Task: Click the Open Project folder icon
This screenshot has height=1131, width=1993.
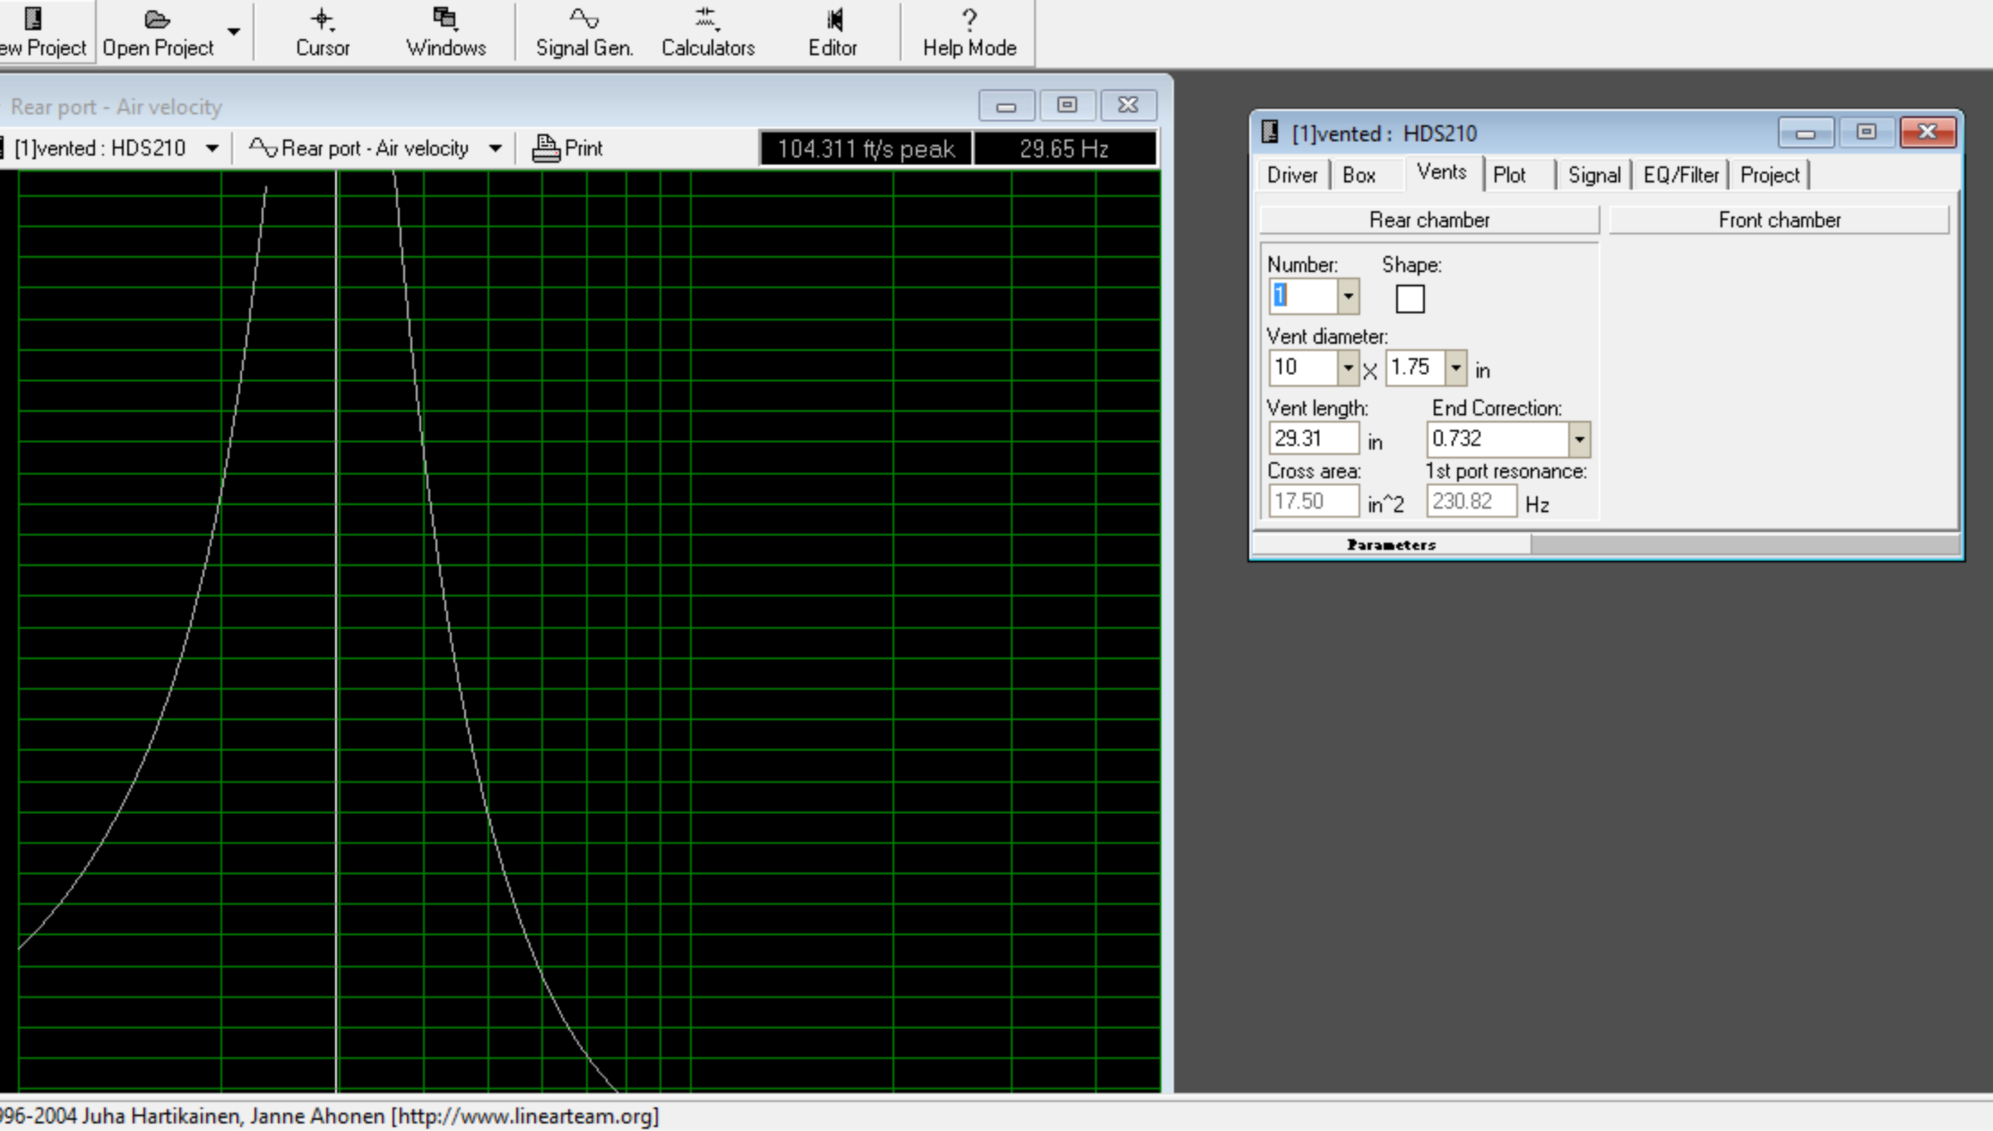Action: click(157, 19)
